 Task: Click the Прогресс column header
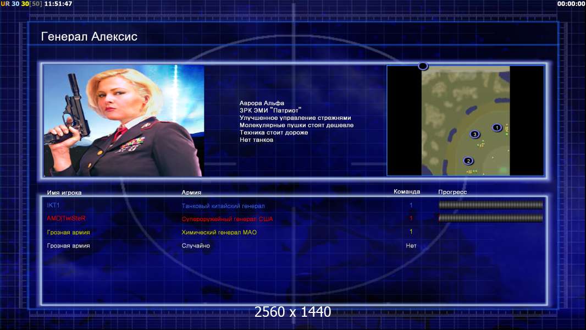click(452, 192)
